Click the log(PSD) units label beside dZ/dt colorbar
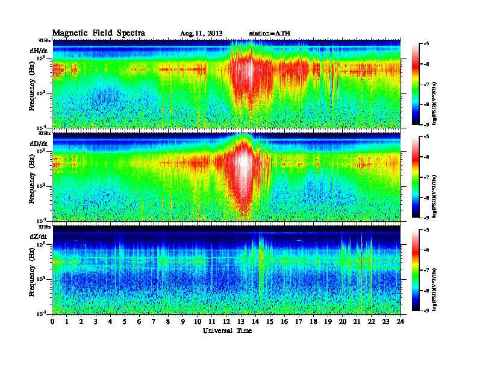Screen dimensions: 477x369 [x=434, y=289]
